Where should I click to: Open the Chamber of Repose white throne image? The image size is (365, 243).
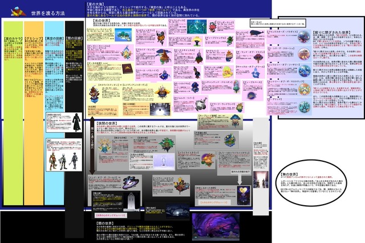tap(160, 109)
